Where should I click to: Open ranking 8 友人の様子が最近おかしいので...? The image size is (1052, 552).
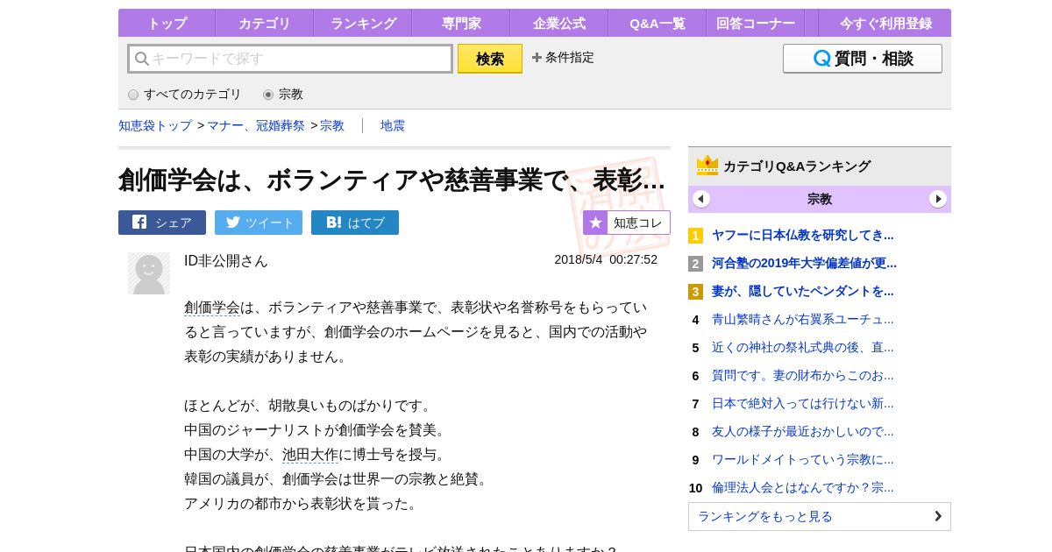[x=803, y=431]
